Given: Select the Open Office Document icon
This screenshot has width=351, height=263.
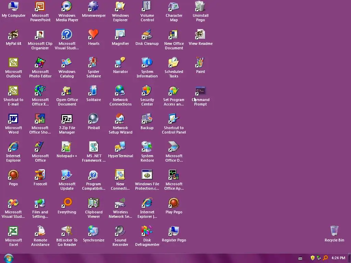Looking at the screenshot, I should click(67, 91).
